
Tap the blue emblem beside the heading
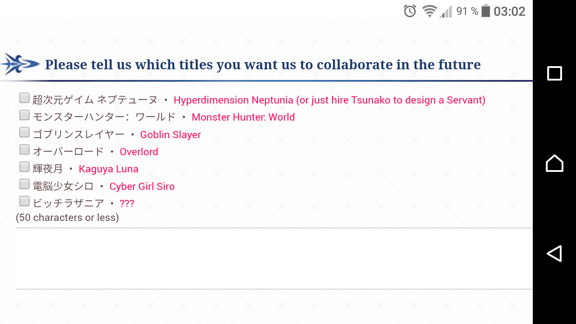[20, 64]
